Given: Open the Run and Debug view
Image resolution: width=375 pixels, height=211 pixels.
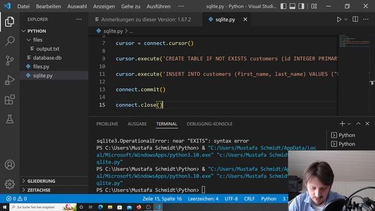Looking at the screenshot, I should tap(9, 80).
